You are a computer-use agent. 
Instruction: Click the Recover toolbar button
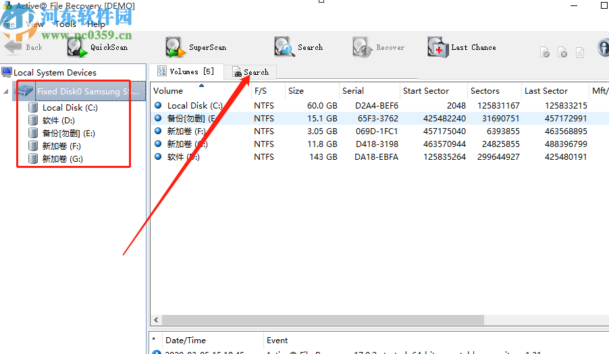pyautogui.click(x=363, y=47)
